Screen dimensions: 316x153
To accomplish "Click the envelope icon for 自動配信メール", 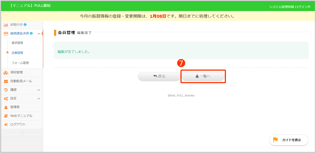I will pyautogui.click(x=6, y=81).
